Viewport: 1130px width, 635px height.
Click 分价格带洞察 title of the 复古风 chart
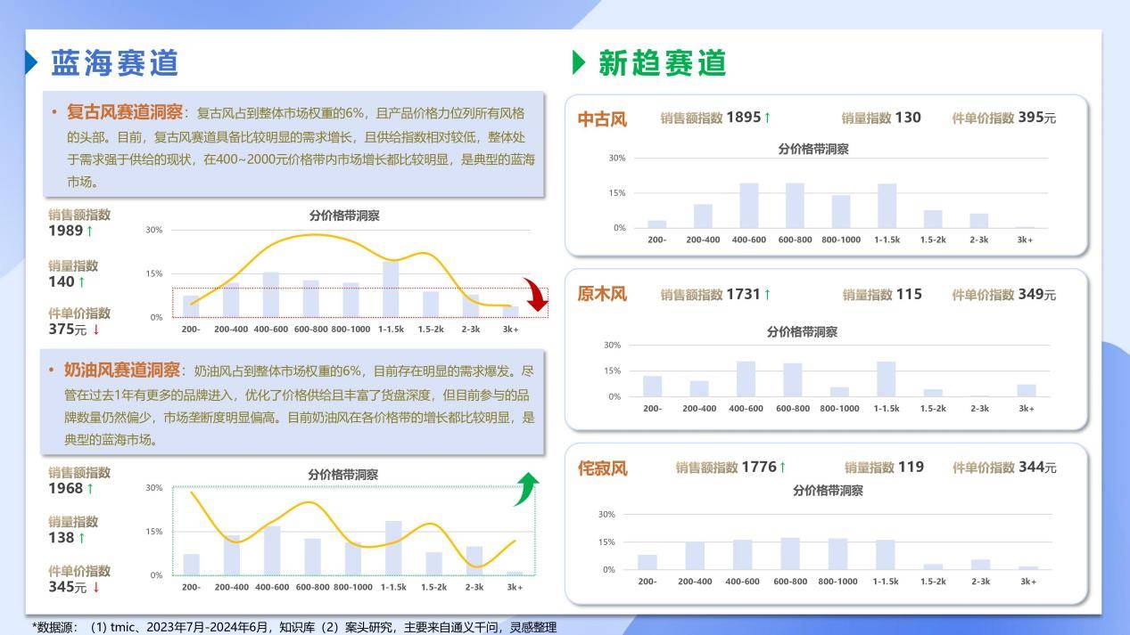click(x=344, y=216)
